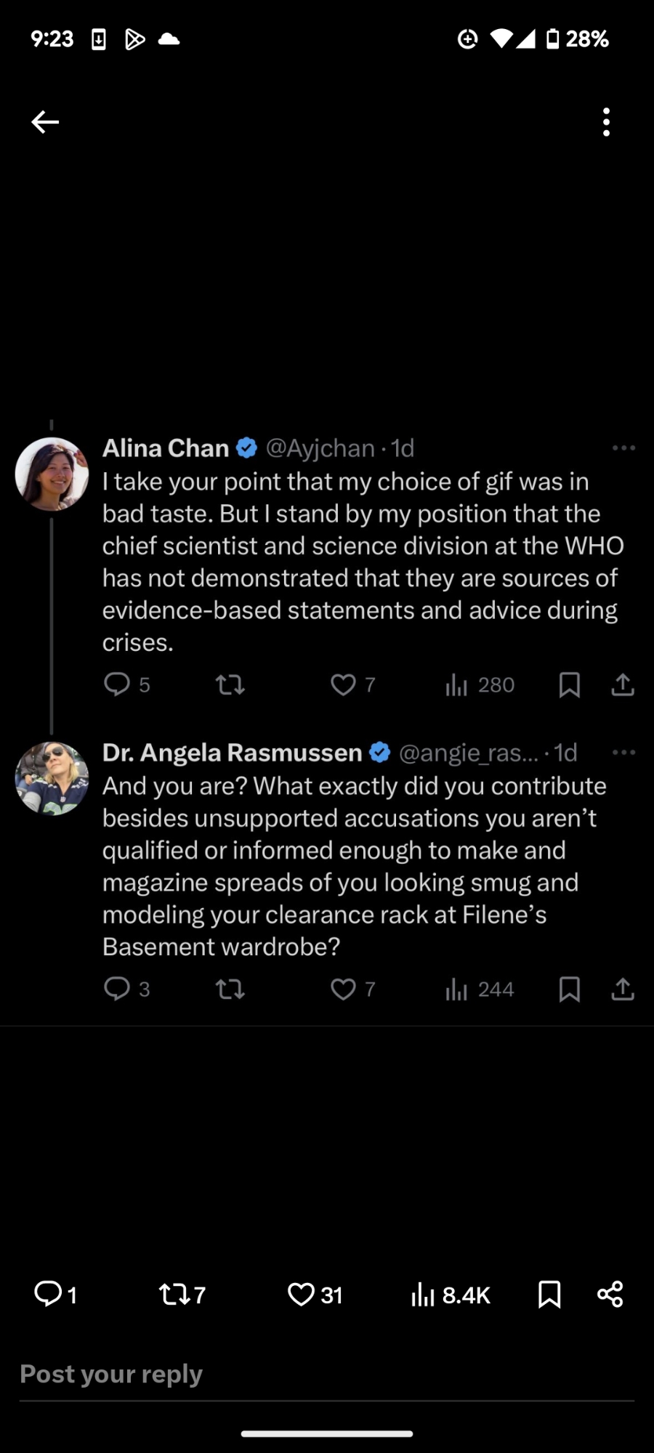
Task: Open Dr. Angela Rasmussen's profile name
Action: (x=232, y=753)
